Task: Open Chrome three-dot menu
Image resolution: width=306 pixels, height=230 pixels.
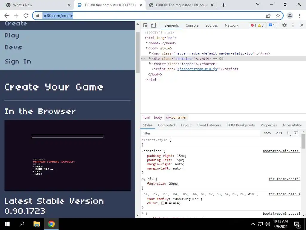Action: [299, 16]
